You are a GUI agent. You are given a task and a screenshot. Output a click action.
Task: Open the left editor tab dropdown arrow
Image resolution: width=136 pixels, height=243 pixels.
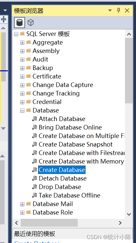click(5, 10)
